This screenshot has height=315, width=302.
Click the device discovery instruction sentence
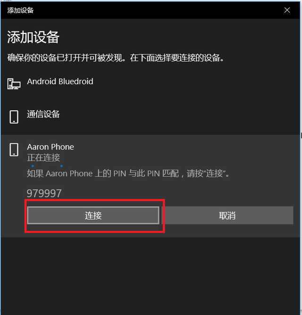click(x=116, y=58)
